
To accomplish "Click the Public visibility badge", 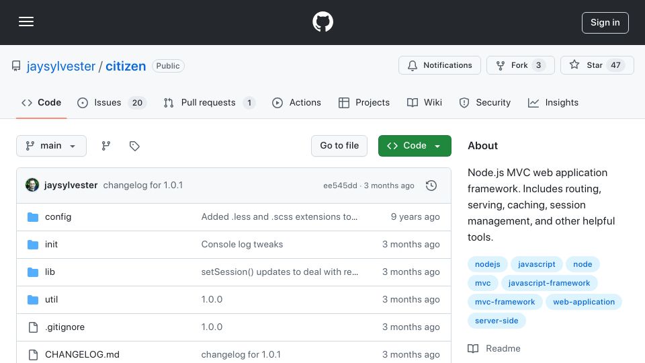I will click(168, 66).
